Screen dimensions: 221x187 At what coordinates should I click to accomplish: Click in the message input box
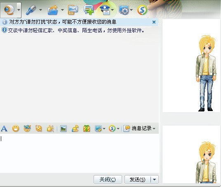click(79, 153)
